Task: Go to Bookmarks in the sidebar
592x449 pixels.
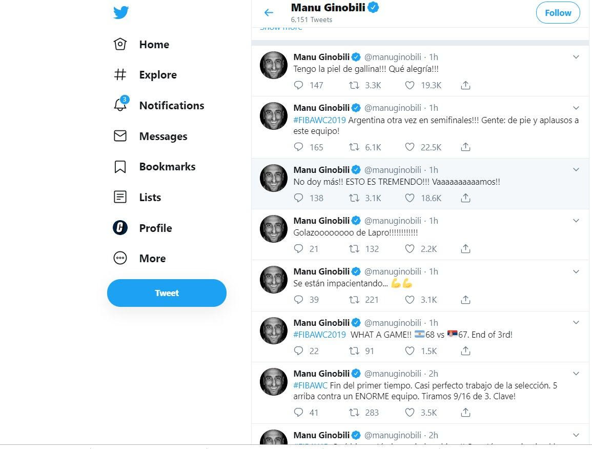Action: click(x=167, y=167)
